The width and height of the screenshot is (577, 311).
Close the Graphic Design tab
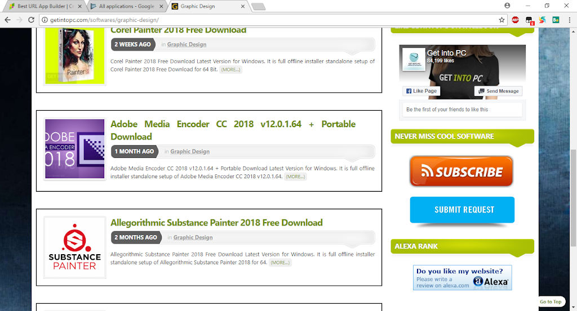point(243,6)
